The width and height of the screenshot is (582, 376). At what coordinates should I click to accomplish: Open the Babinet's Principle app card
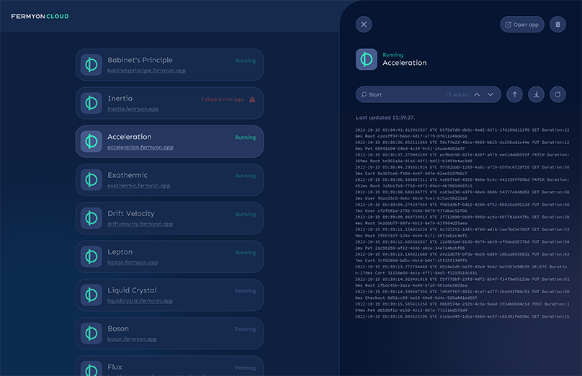169,65
